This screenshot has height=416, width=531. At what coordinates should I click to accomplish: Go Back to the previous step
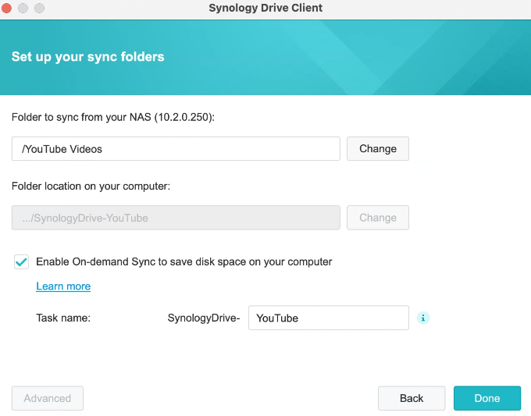coord(412,398)
